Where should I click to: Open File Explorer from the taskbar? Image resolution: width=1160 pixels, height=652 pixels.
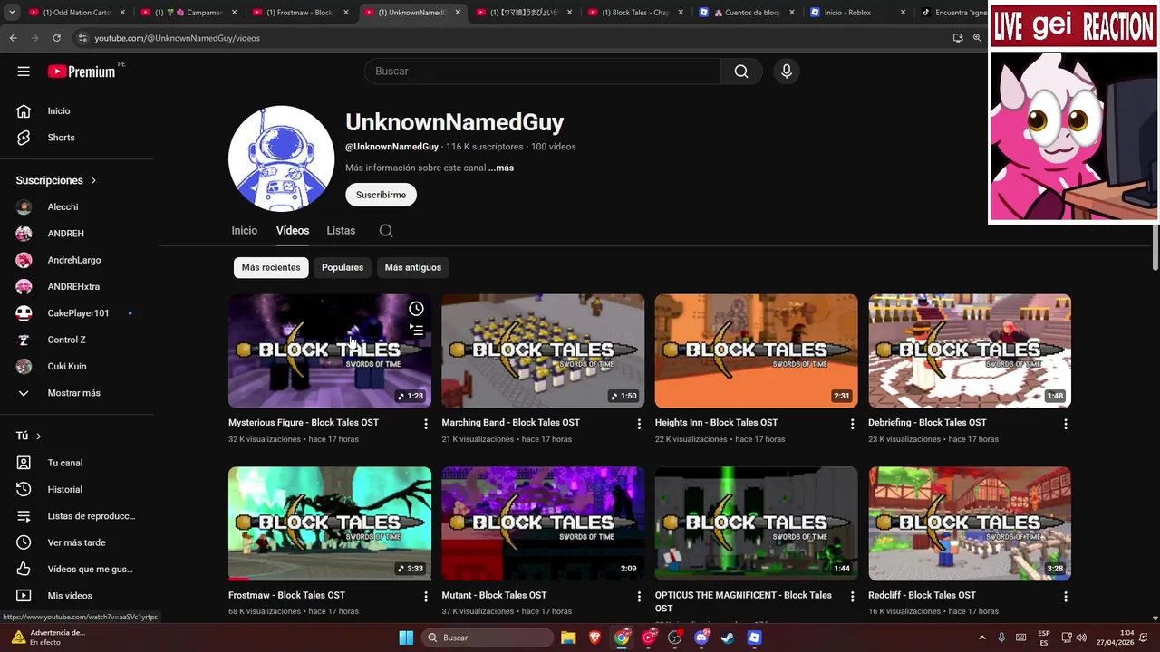click(568, 638)
